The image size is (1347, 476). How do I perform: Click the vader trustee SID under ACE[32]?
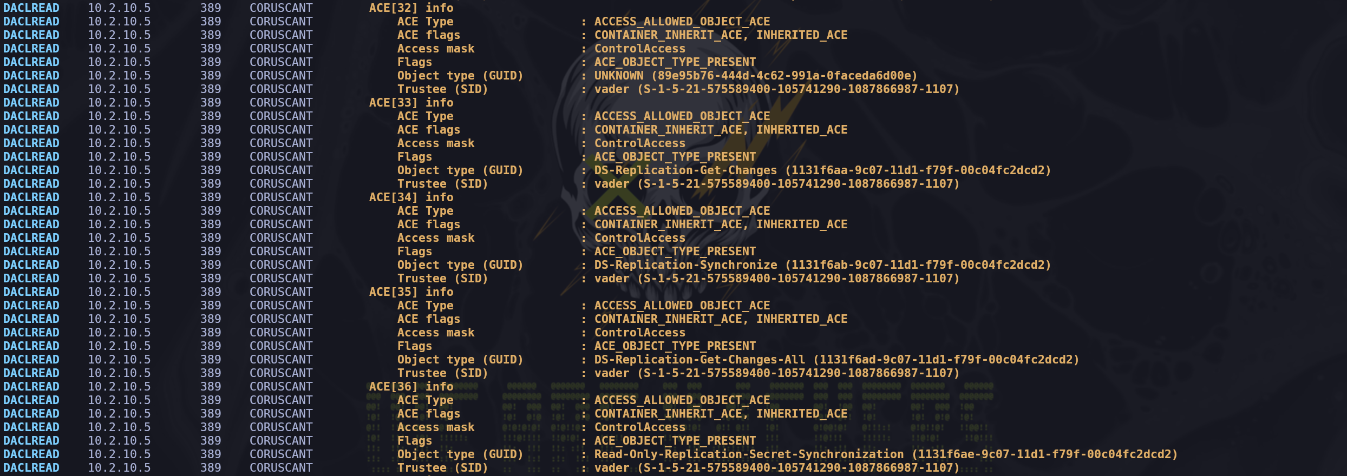776,89
